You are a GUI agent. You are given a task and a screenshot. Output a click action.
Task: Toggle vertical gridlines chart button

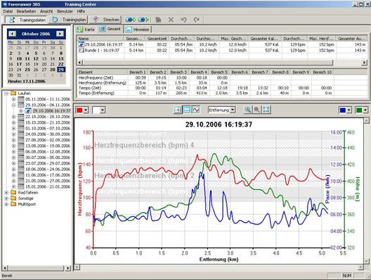tap(178, 110)
